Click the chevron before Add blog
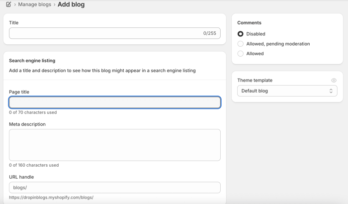The height and width of the screenshot is (204, 348). pyautogui.click(x=55, y=4)
